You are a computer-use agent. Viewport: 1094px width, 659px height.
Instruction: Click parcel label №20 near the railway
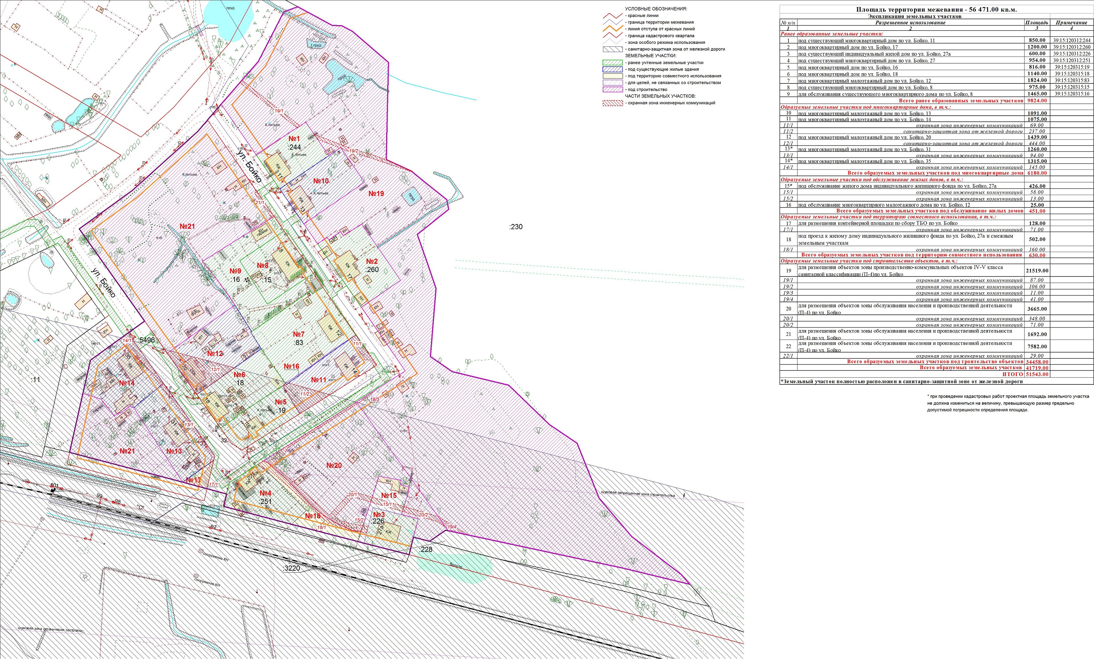coord(334,465)
